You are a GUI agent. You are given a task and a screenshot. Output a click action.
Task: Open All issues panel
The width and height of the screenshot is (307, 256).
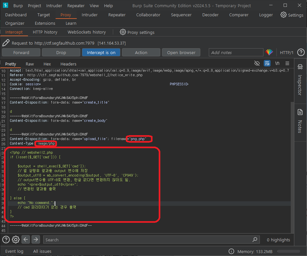pos(42,251)
